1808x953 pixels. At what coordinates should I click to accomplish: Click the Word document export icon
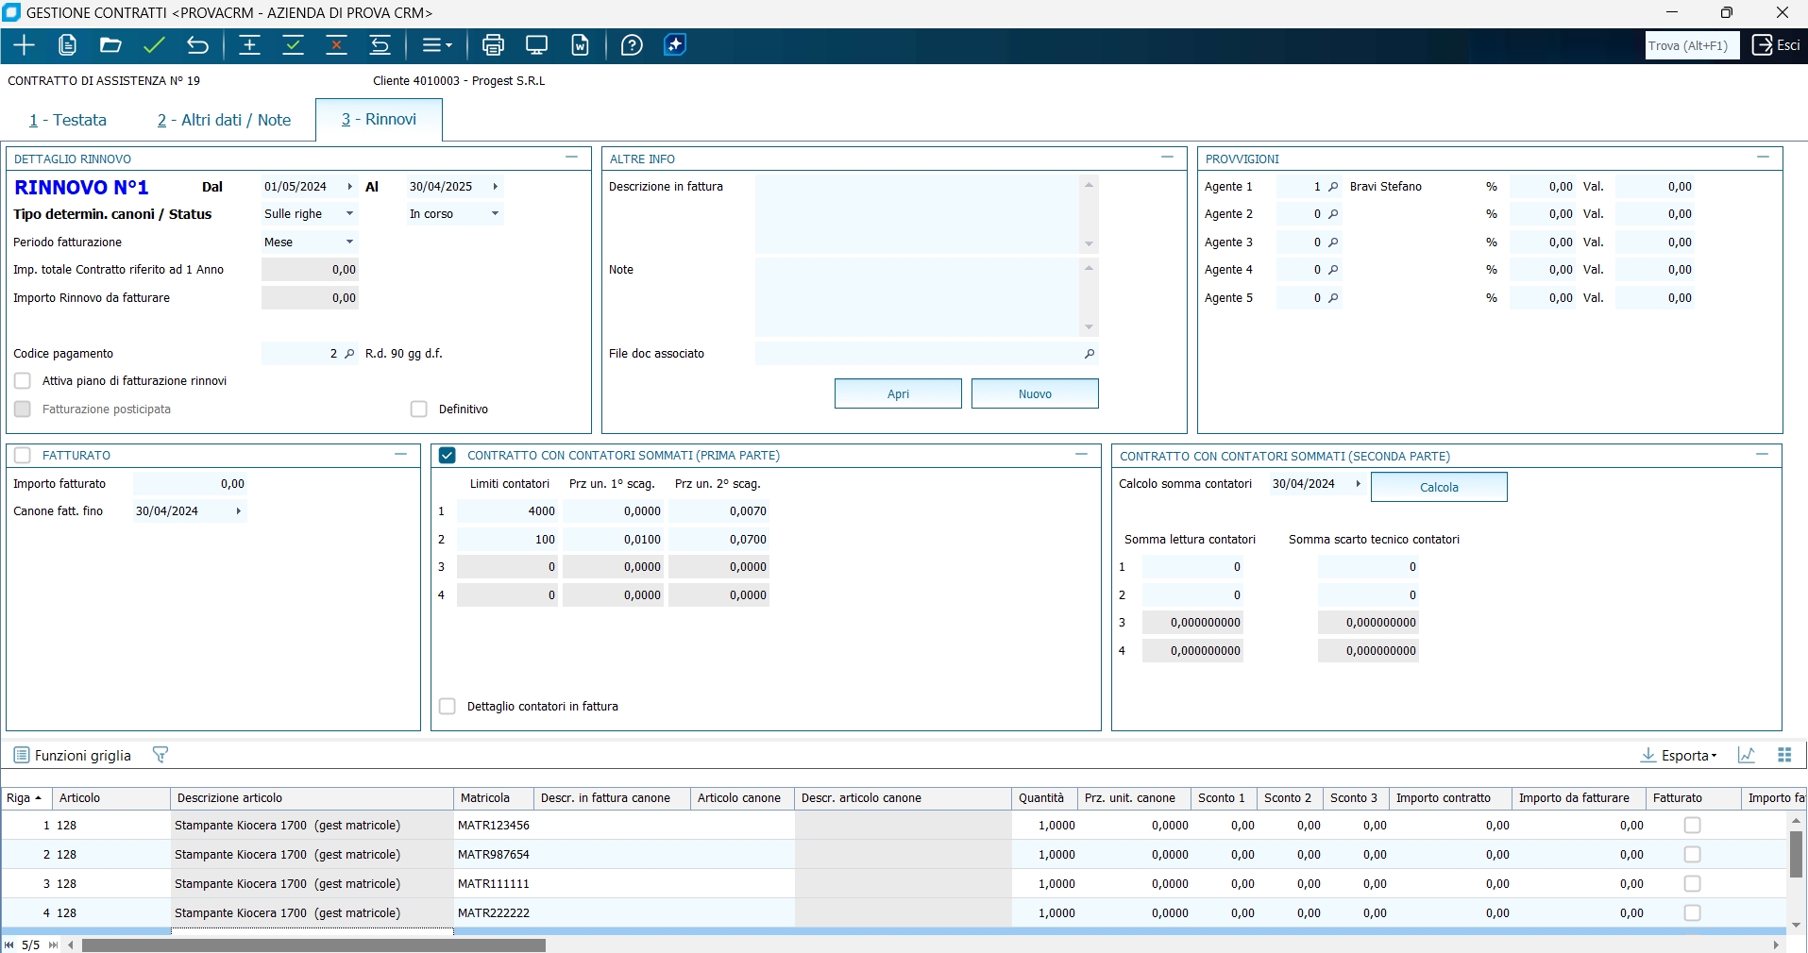click(580, 45)
